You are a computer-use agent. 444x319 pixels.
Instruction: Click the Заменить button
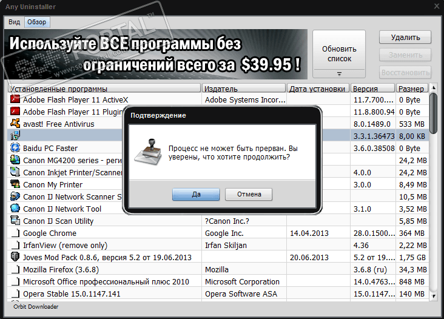405,55
